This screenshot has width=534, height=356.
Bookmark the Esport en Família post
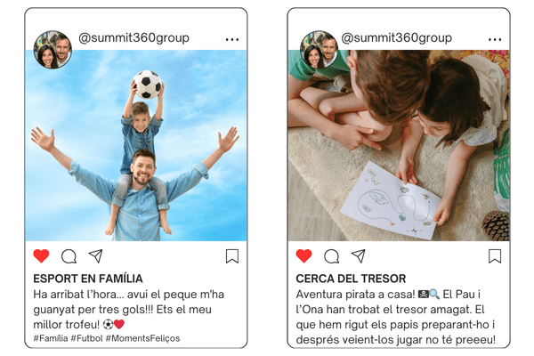232,256
